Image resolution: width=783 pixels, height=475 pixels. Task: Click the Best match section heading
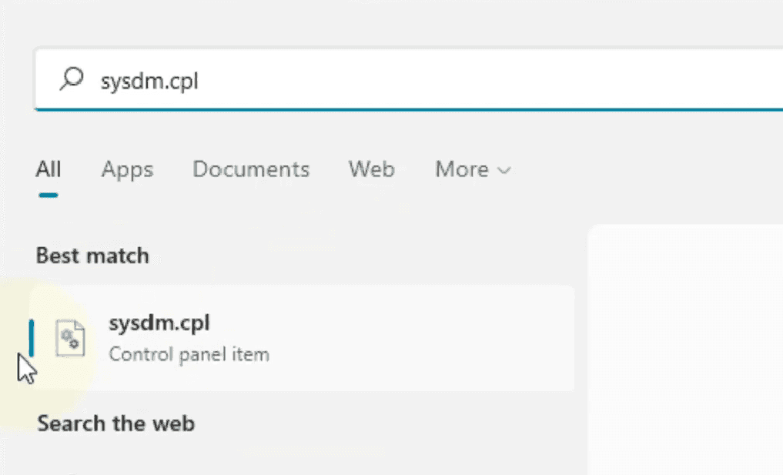[x=92, y=256]
